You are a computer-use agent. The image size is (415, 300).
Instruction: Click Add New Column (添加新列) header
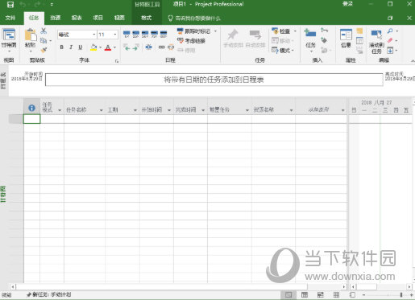tap(318, 109)
